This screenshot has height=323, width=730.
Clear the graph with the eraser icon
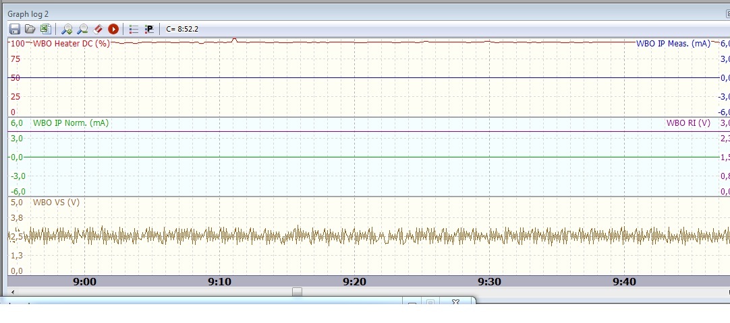pyautogui.click(x=98, y=29)
